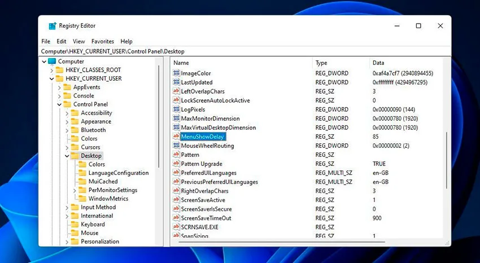480x263 pixels.
Task: Click the LeftOverlapChars string value icon
Action: click(x=176, y=91)
